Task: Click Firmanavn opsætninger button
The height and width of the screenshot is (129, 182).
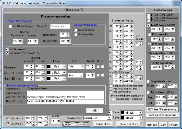Action: 76,124
